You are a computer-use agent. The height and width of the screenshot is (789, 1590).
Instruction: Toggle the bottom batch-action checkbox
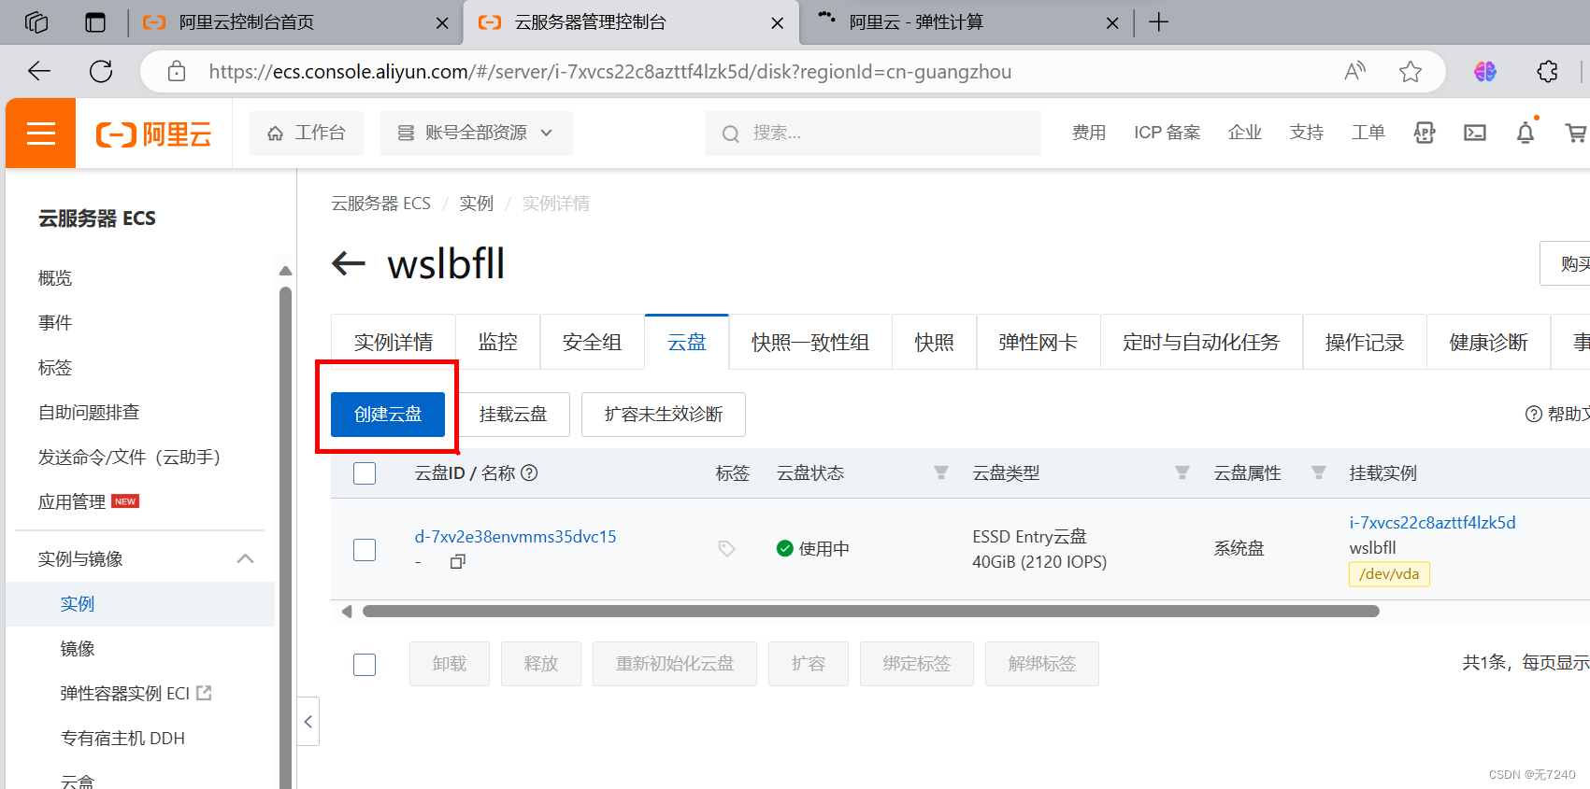click(x=365, y=664)
